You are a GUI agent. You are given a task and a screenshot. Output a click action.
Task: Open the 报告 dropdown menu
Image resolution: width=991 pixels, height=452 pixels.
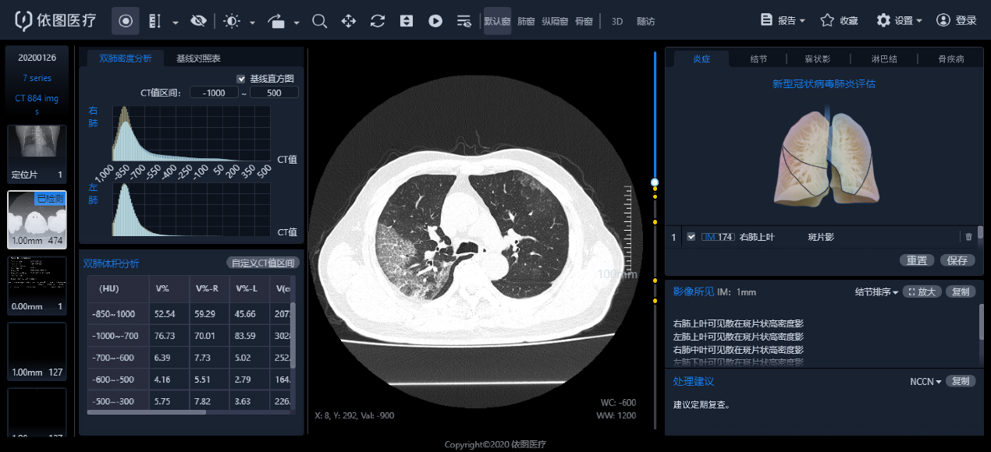783,20
